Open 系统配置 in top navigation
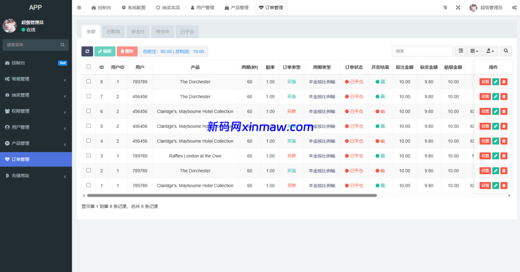 point(134,8)
